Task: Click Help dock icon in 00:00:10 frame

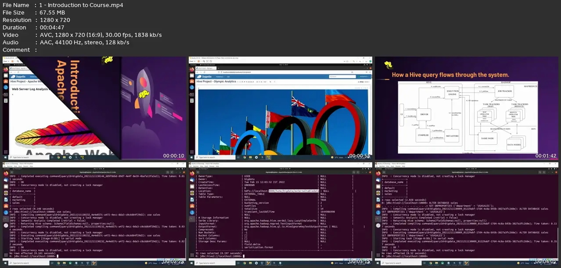Action: coord(6,87)
